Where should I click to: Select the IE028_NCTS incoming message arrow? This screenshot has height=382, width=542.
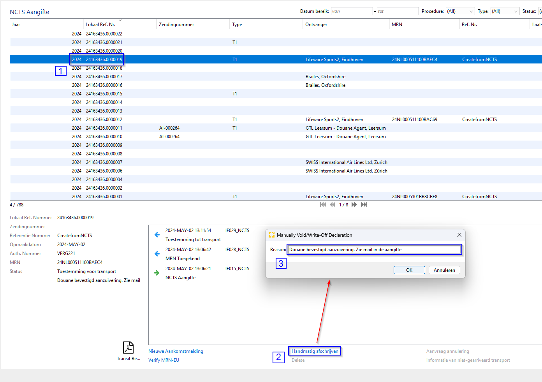pyautogui.click(x=157, y=254)
